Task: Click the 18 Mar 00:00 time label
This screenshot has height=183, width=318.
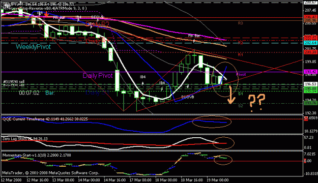Action: pyautogui.click(x=166, y=180)
